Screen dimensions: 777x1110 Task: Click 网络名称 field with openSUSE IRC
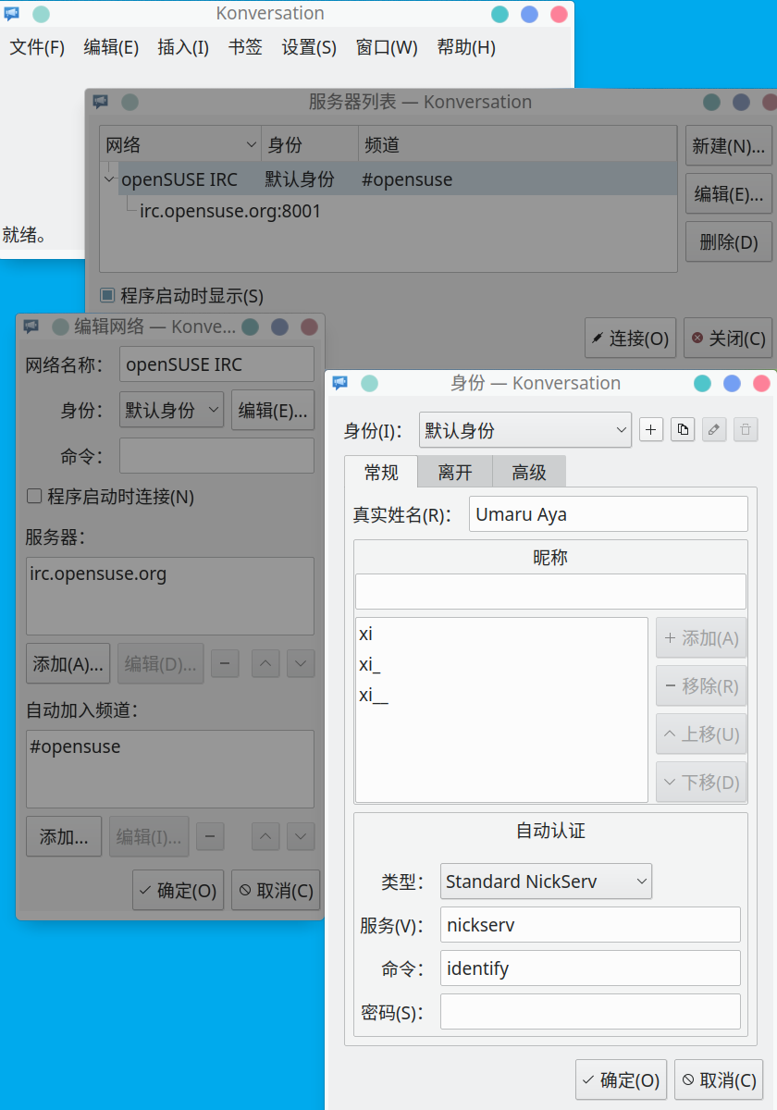(x=217, y=364)
